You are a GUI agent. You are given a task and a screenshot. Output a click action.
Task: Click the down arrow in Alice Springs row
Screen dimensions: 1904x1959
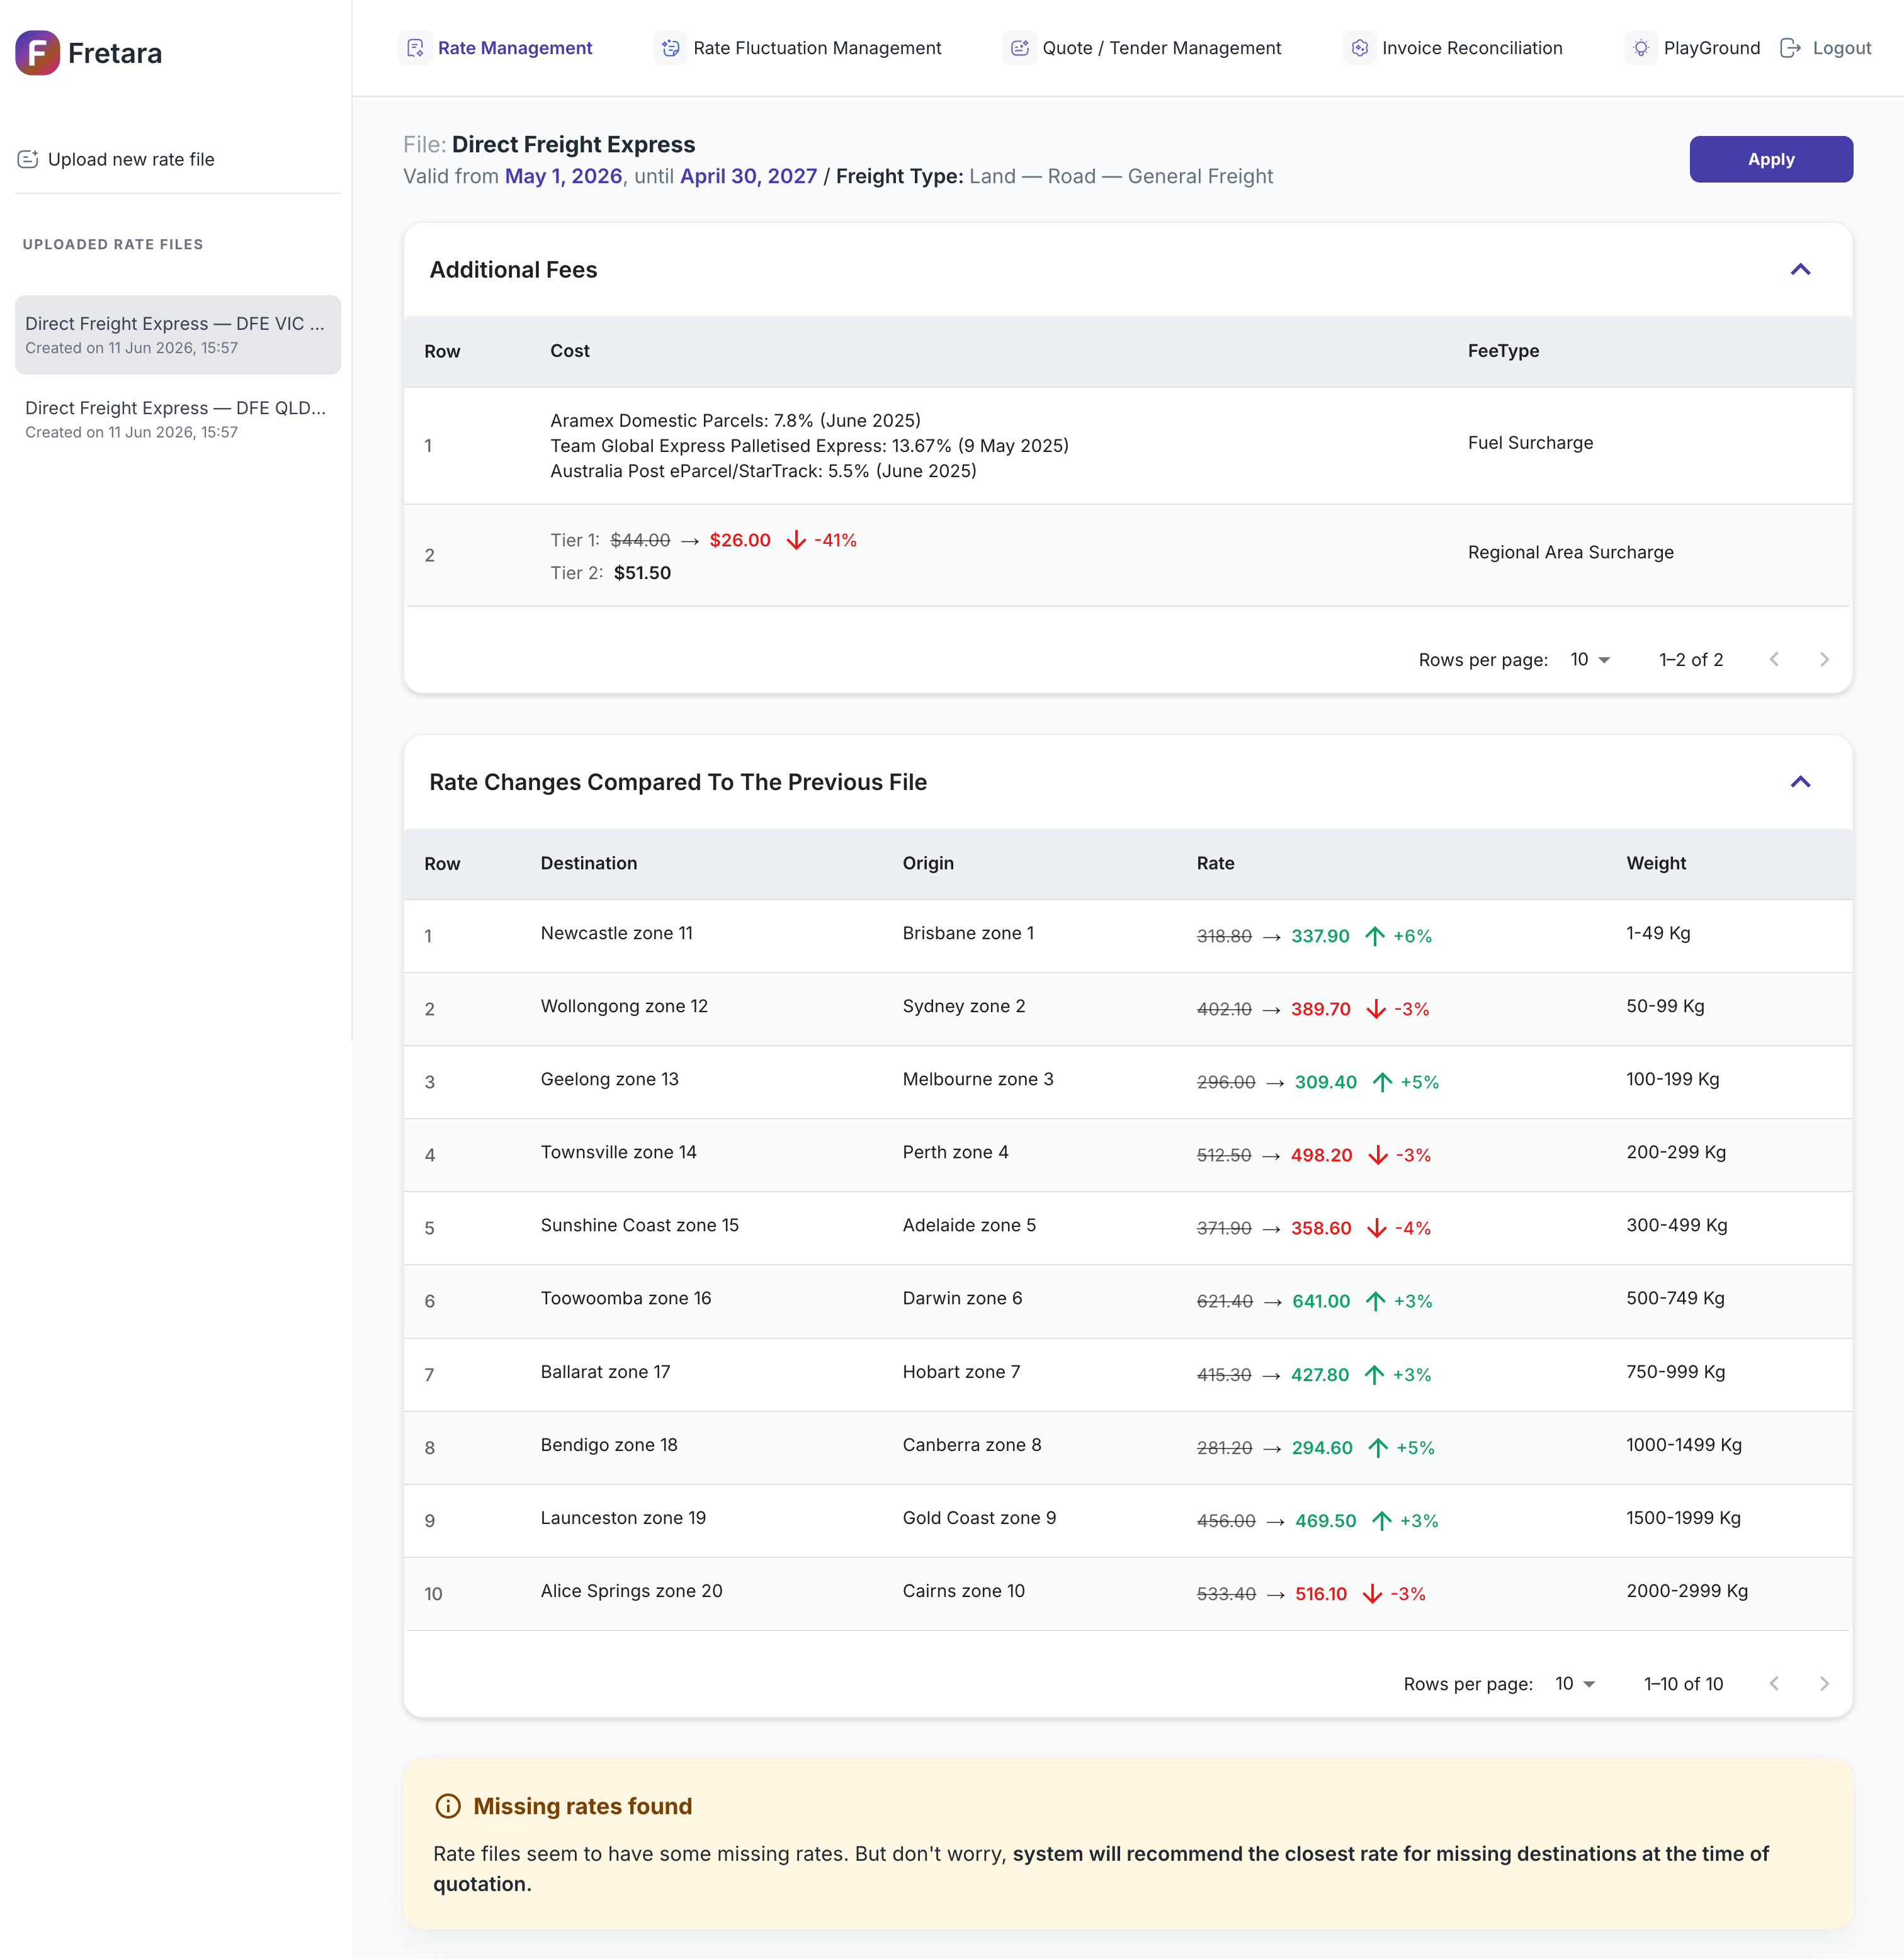1372,1594
